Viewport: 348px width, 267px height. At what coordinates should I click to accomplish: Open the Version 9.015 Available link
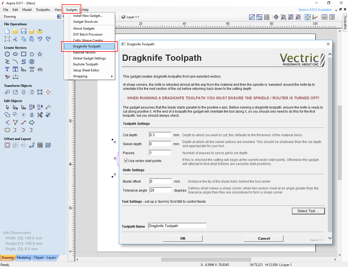click(x=315, y=10)
